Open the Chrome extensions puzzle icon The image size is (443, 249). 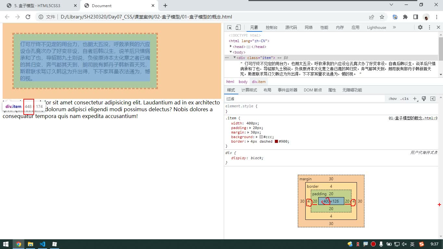405,17
